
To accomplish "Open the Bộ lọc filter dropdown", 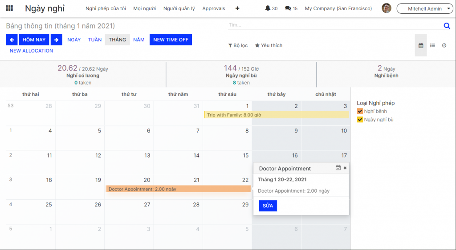I will coord(238,45).
